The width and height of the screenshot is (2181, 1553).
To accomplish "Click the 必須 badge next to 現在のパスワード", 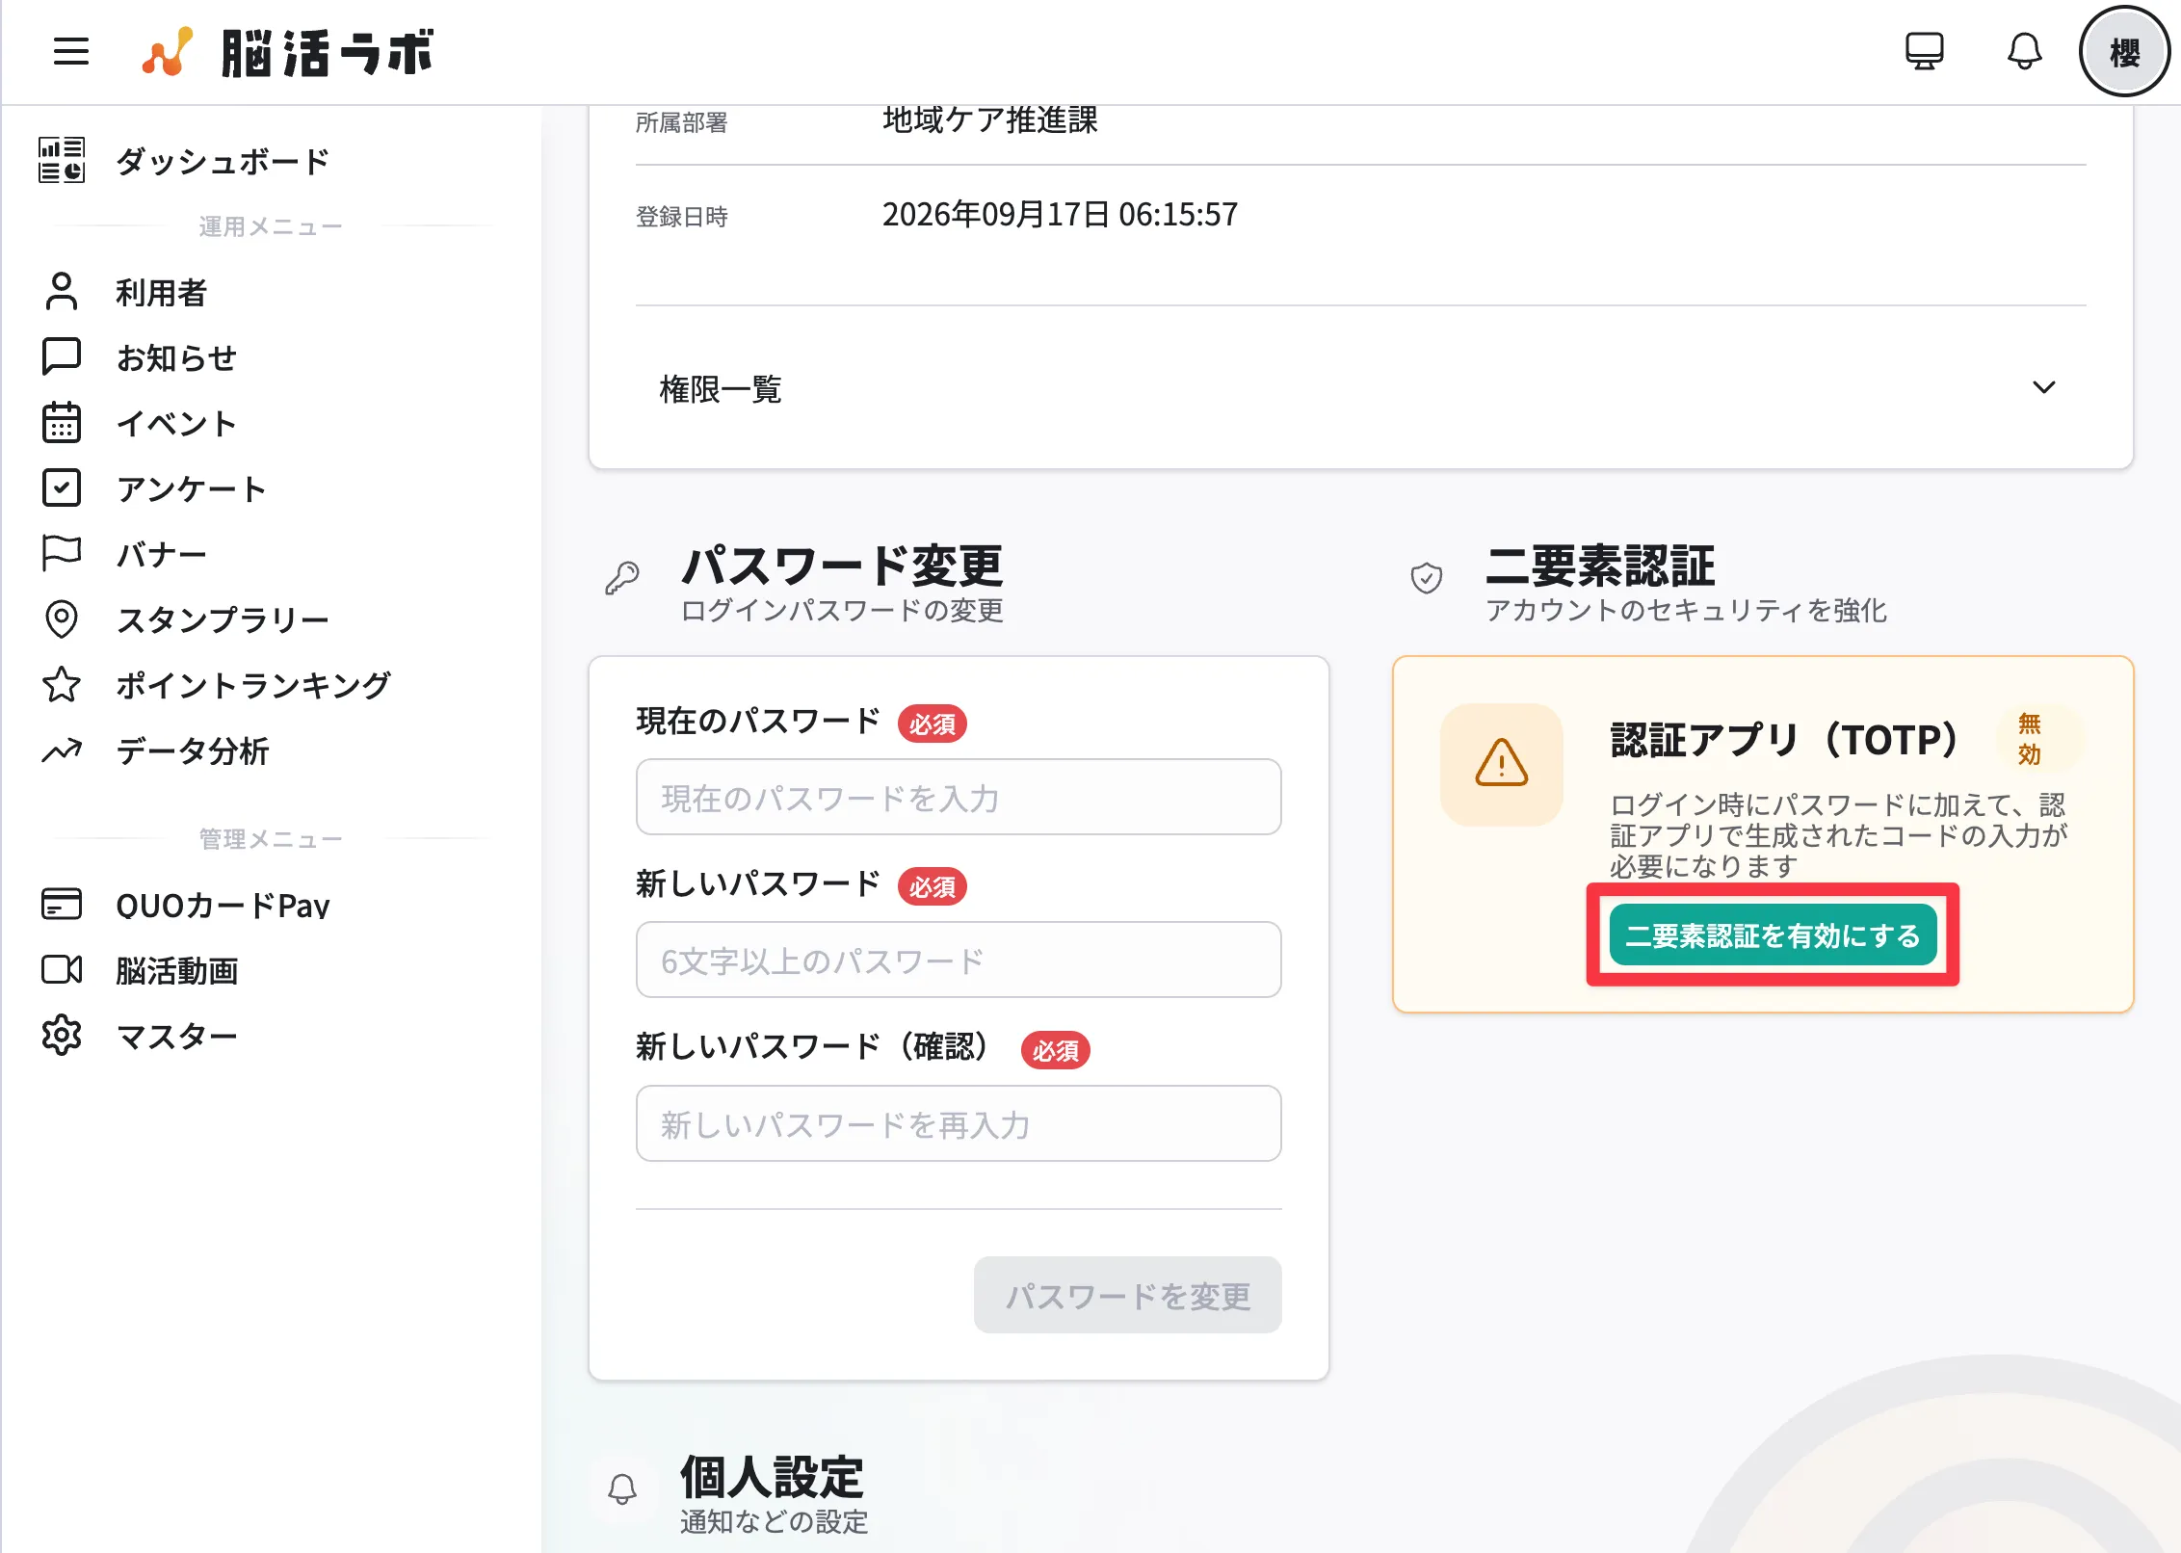I will tap(932, 724).
